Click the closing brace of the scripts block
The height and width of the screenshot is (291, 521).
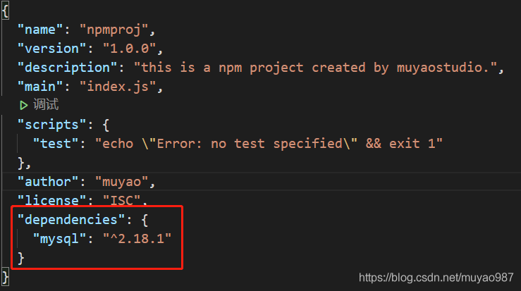[21, 163]
